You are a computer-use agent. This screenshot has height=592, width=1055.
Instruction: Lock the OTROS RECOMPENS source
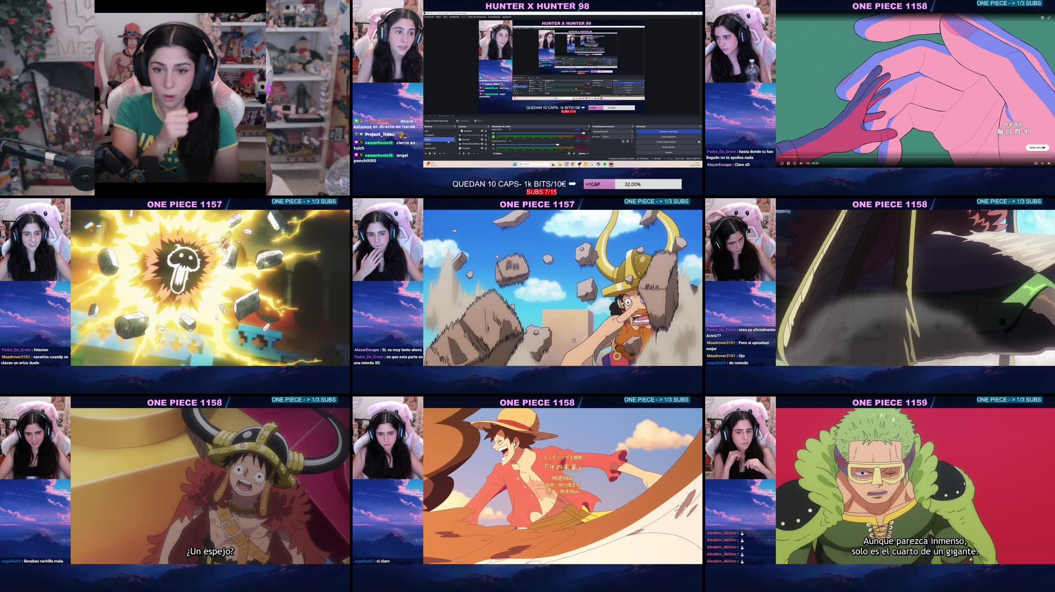pyautogui.click(x=486, y=144)
